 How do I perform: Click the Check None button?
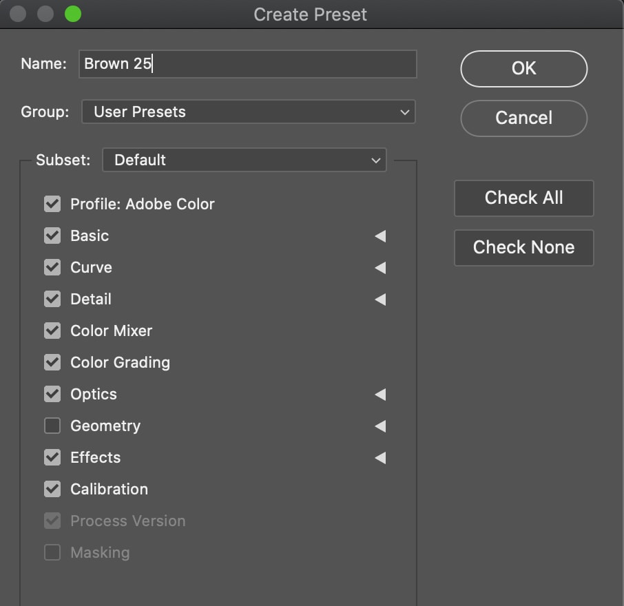[x=523, y=247]
